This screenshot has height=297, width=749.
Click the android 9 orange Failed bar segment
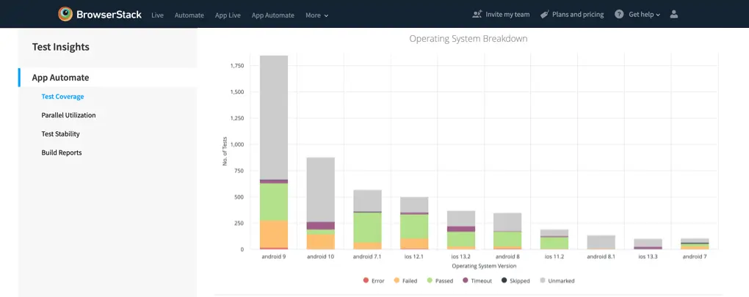click(274, 234)
